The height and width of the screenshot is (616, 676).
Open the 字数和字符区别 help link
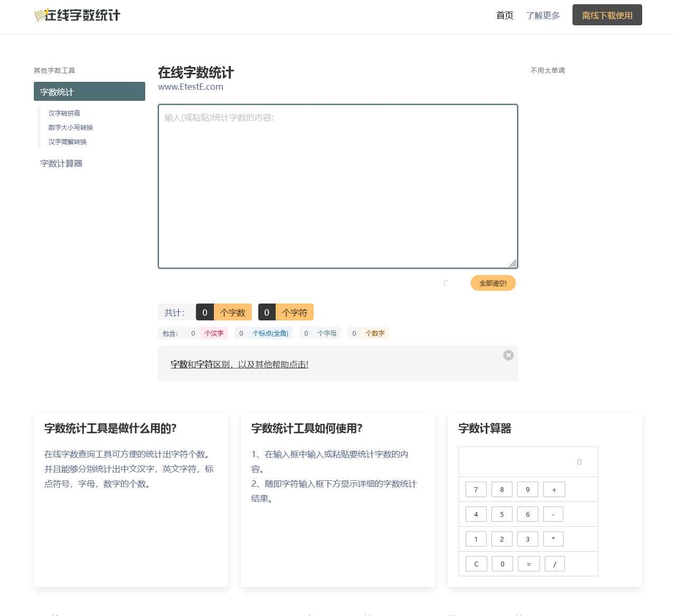click(x=239, y=364)
